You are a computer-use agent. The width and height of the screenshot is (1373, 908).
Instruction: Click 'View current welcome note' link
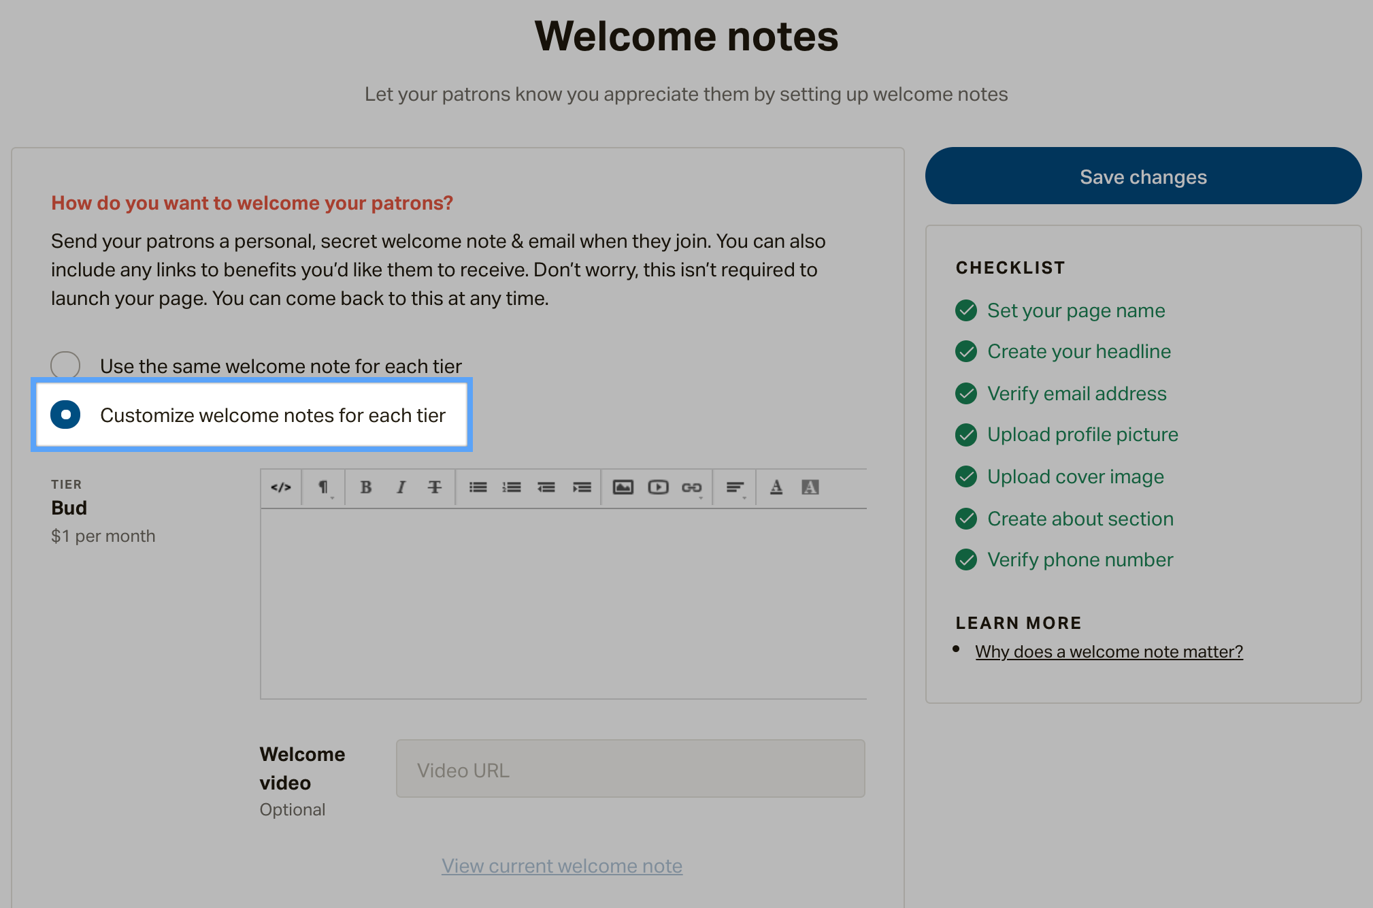[563, 864]
